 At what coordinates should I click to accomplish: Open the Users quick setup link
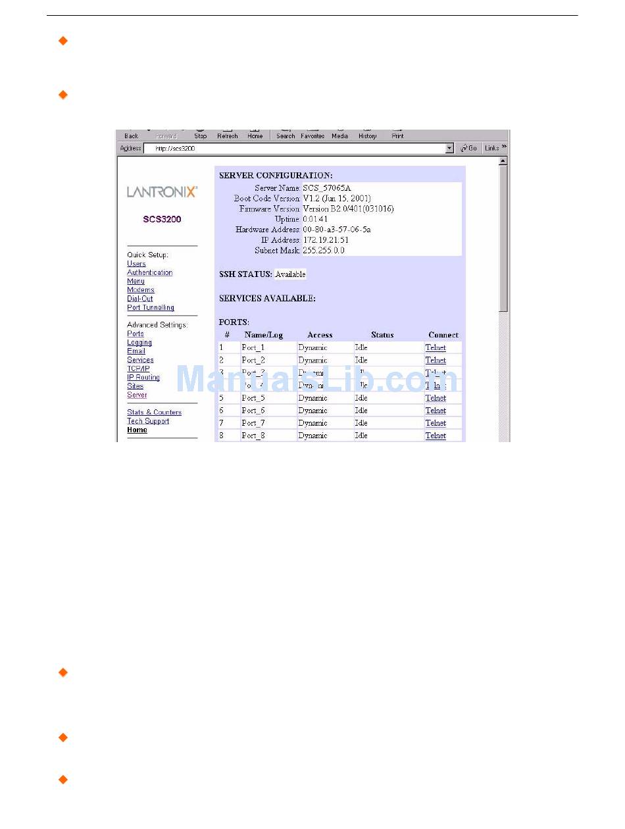[136, 264]
